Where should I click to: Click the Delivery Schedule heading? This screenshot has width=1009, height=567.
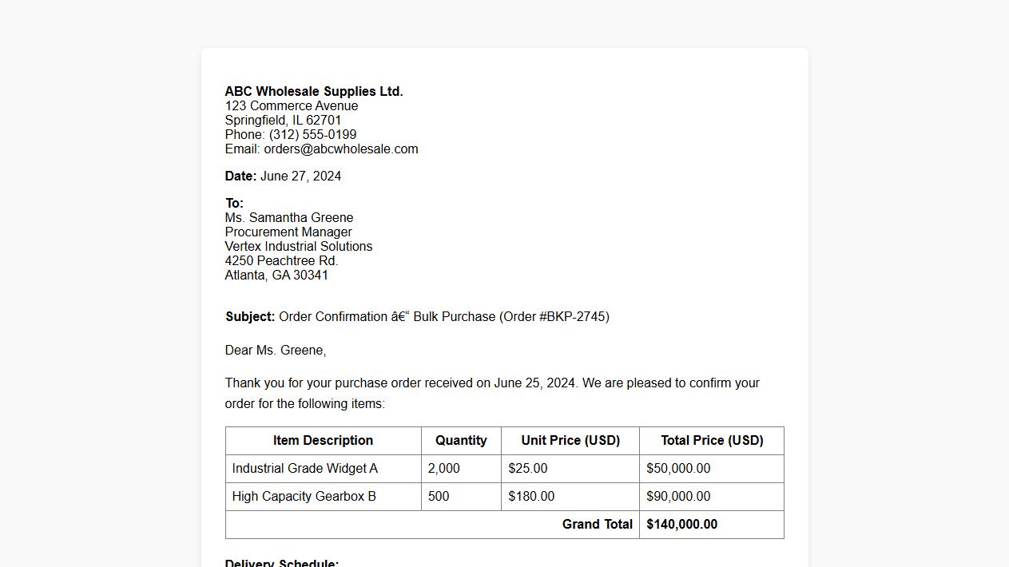(x=282, y=563)
